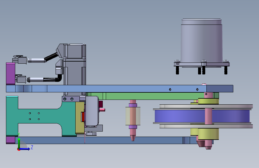Pick the cyan strip atop the teal bracket
The height and width of the screenshot is (168, 259).
click(x=12, y=97)
